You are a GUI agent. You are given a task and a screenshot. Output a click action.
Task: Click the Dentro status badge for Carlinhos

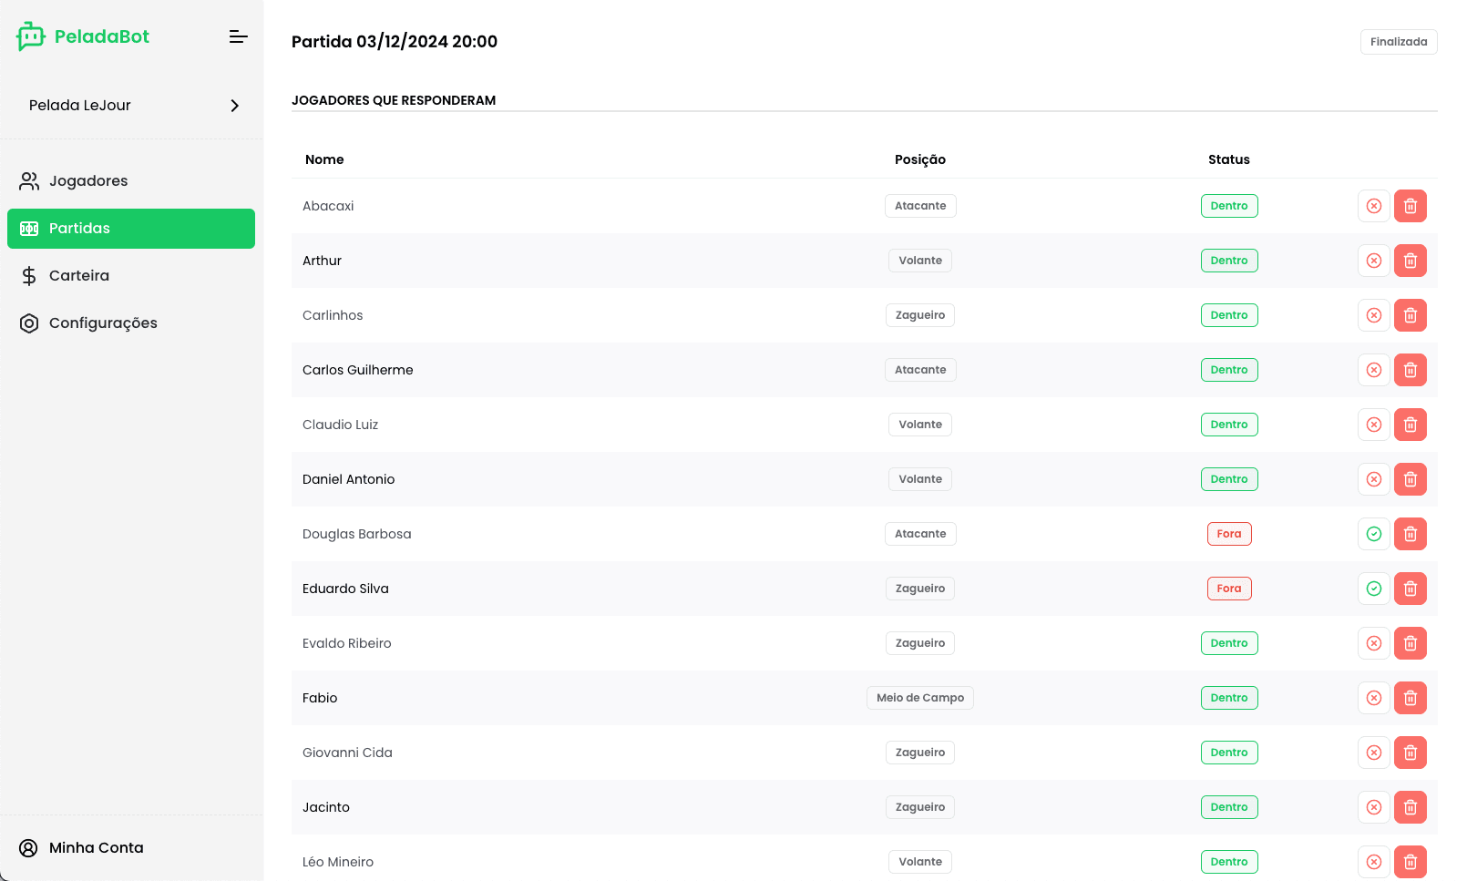(1228, 315)
